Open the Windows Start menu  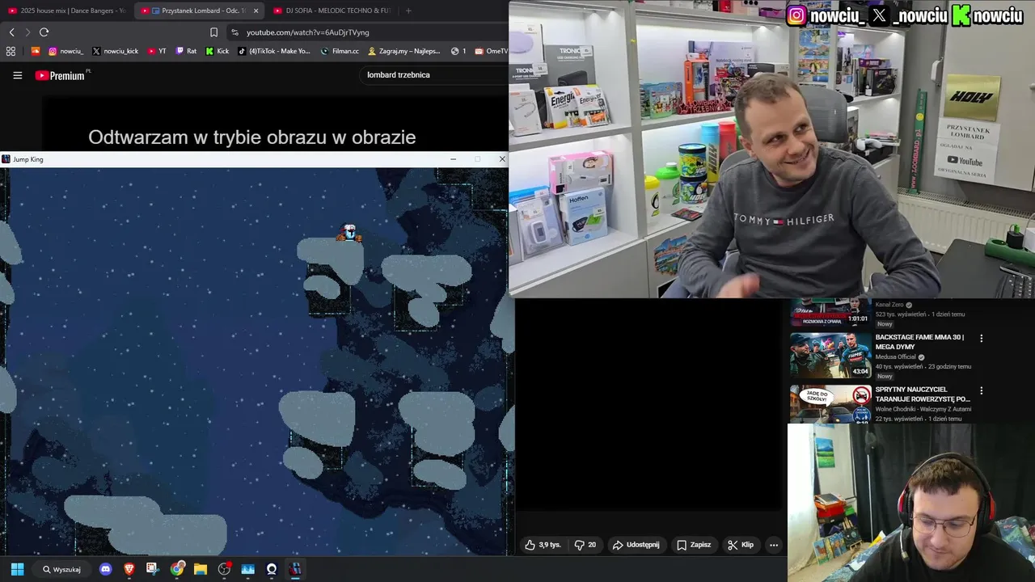pyautogui.click(x=17, y=569)
